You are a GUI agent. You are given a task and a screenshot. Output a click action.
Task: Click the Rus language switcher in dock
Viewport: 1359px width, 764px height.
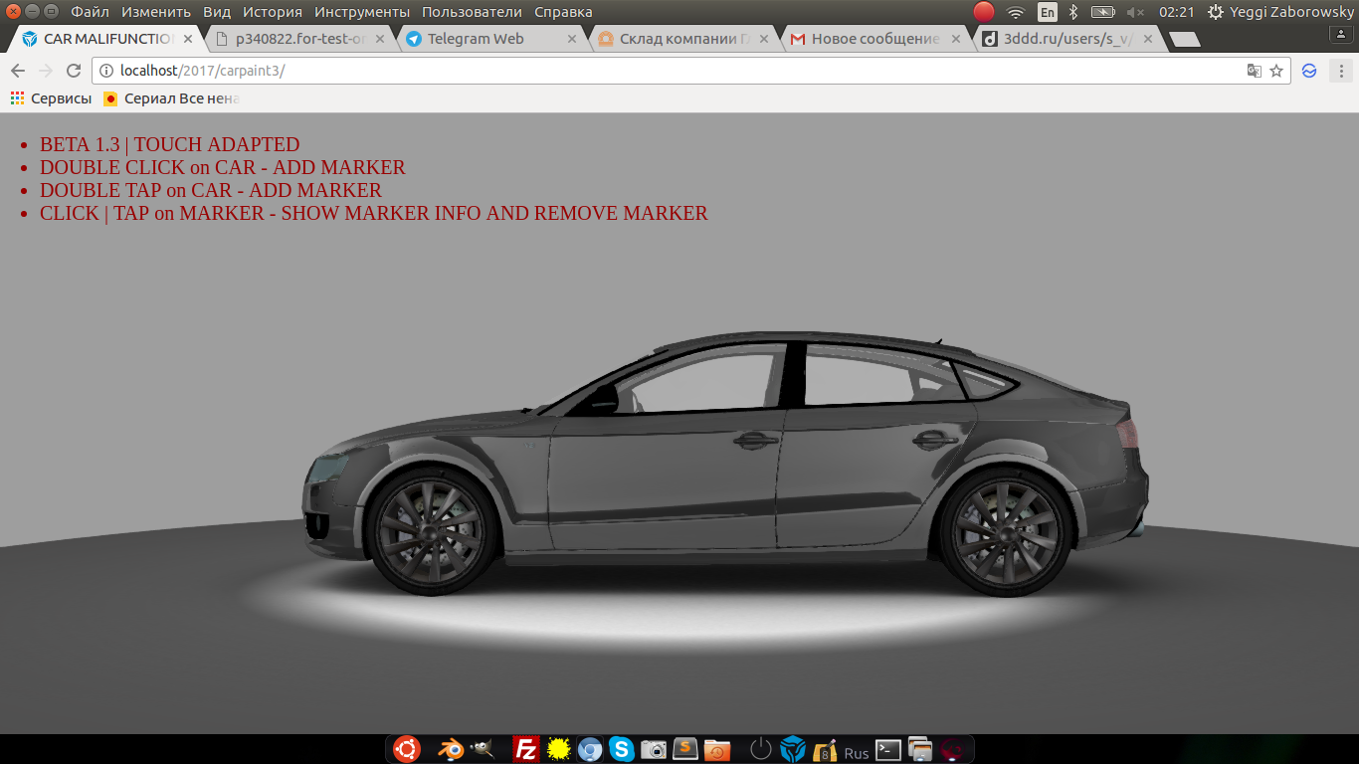pos(857,753)
